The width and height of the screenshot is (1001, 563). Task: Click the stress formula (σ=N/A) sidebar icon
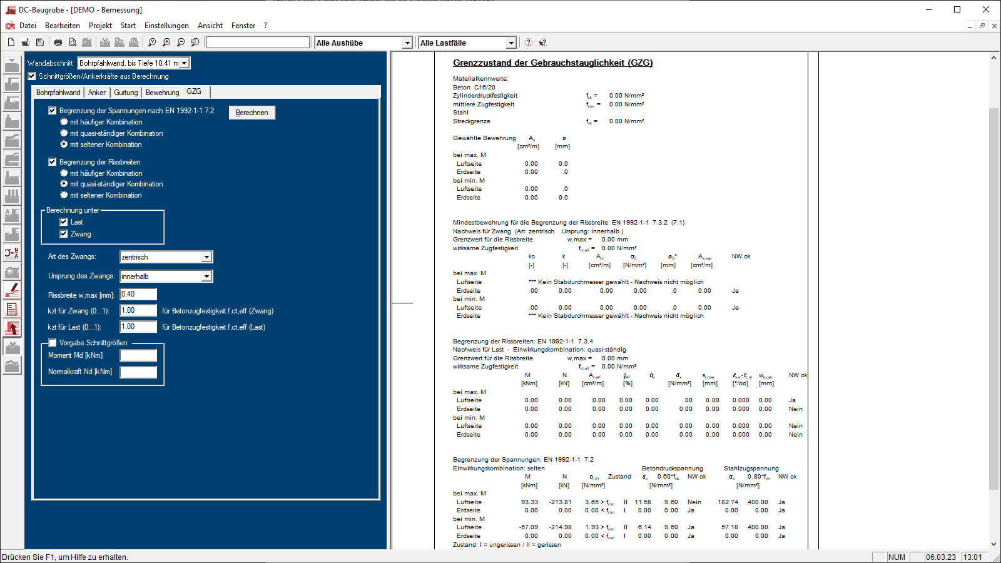12,253
